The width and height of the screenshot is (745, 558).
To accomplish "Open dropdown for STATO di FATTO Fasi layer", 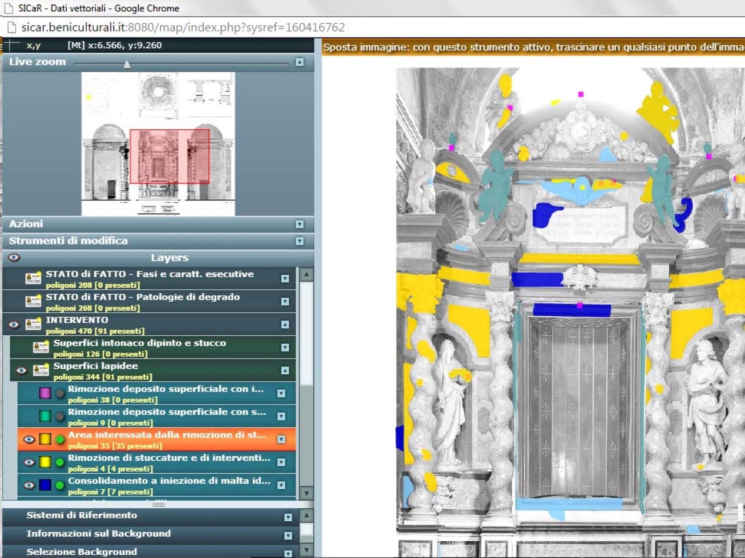I will [x=285, y=279].
